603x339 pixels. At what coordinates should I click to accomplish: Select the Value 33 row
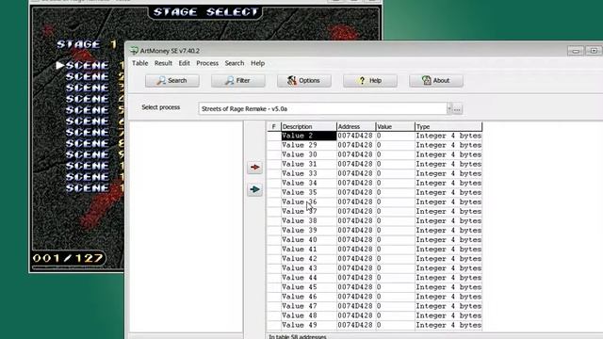pyautogui.click(x=375, y=173)
